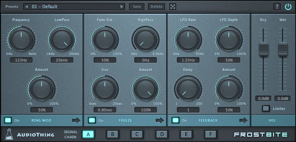Click the MIX section label
The width and height of the screenshot is (296, 142).
click(272, 120)
